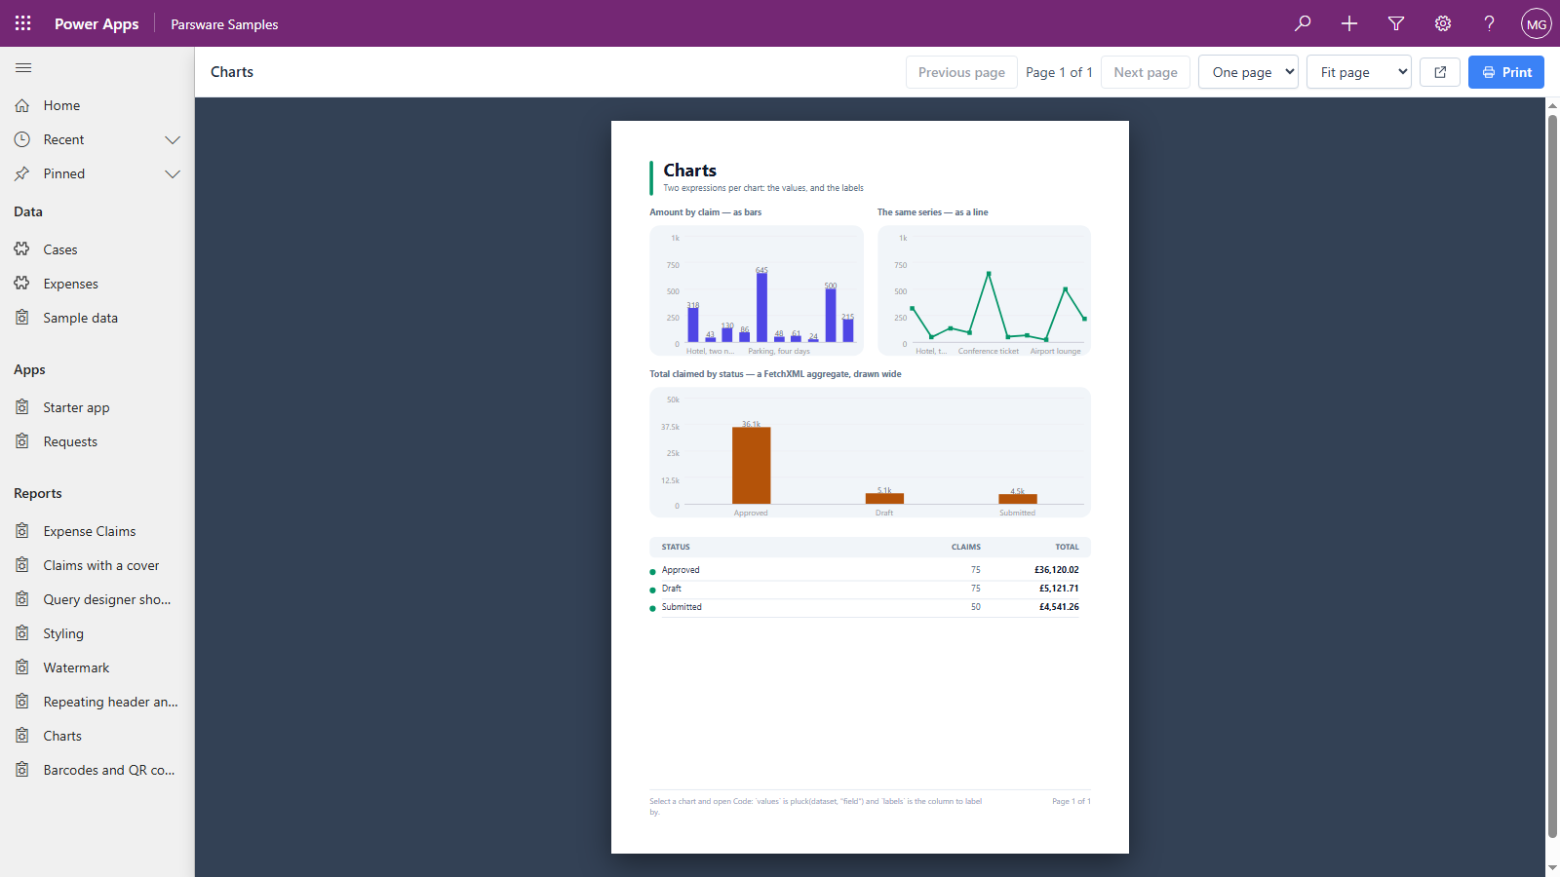Go to Next page
The image size is (1560, 877).
tap(1146, 72)
